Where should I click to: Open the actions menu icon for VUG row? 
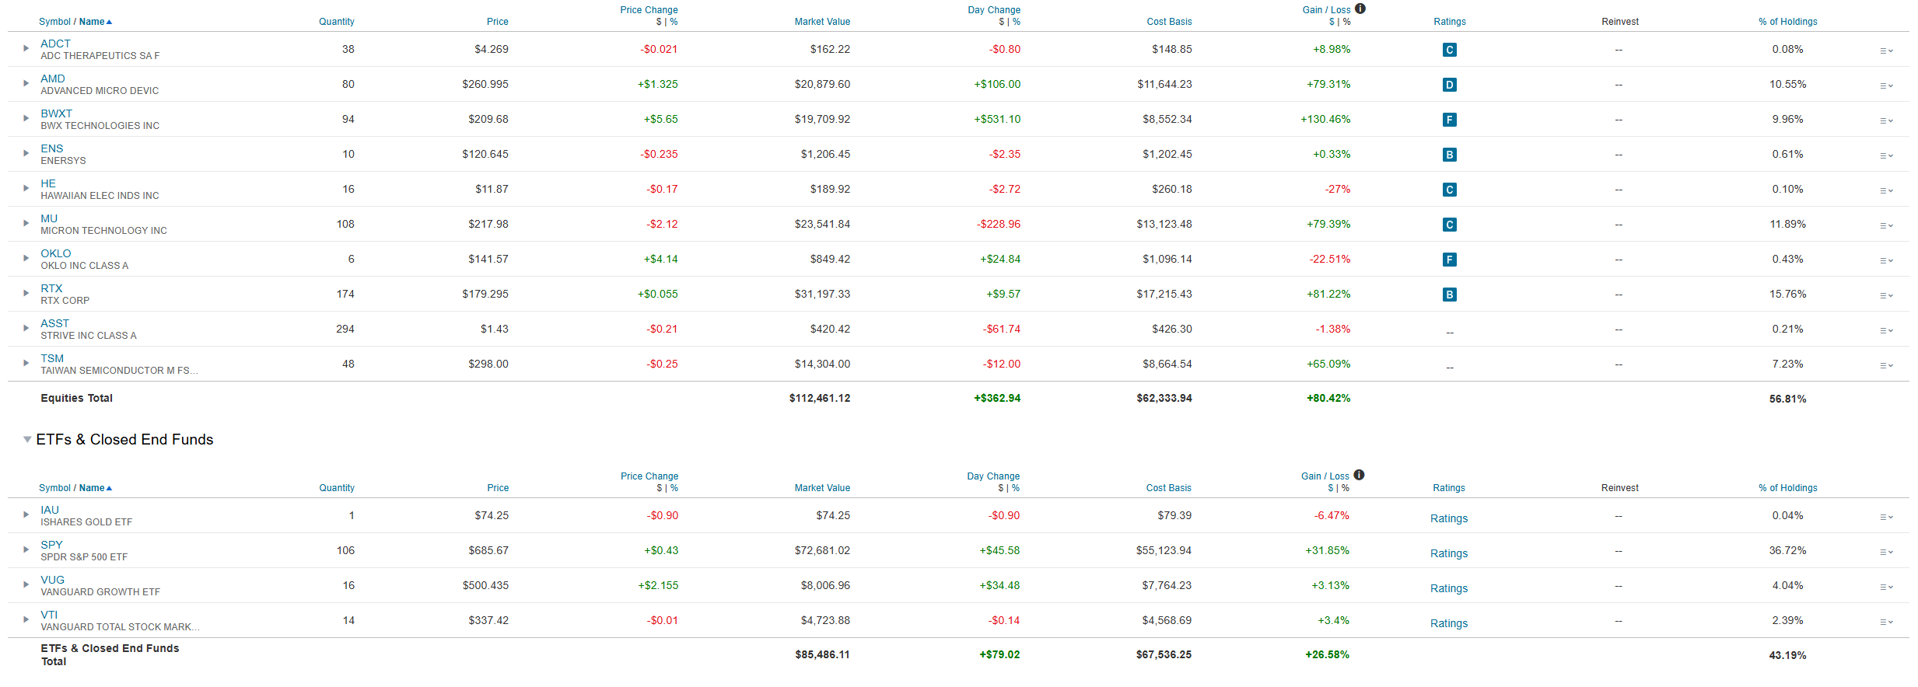(x=1886, y=587)
